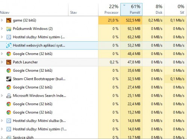The height and width of the screenshot is (139, 187).
Task: Expand the Microsoft Windows Search Indexer row
Action: click(x=2, y=96)
